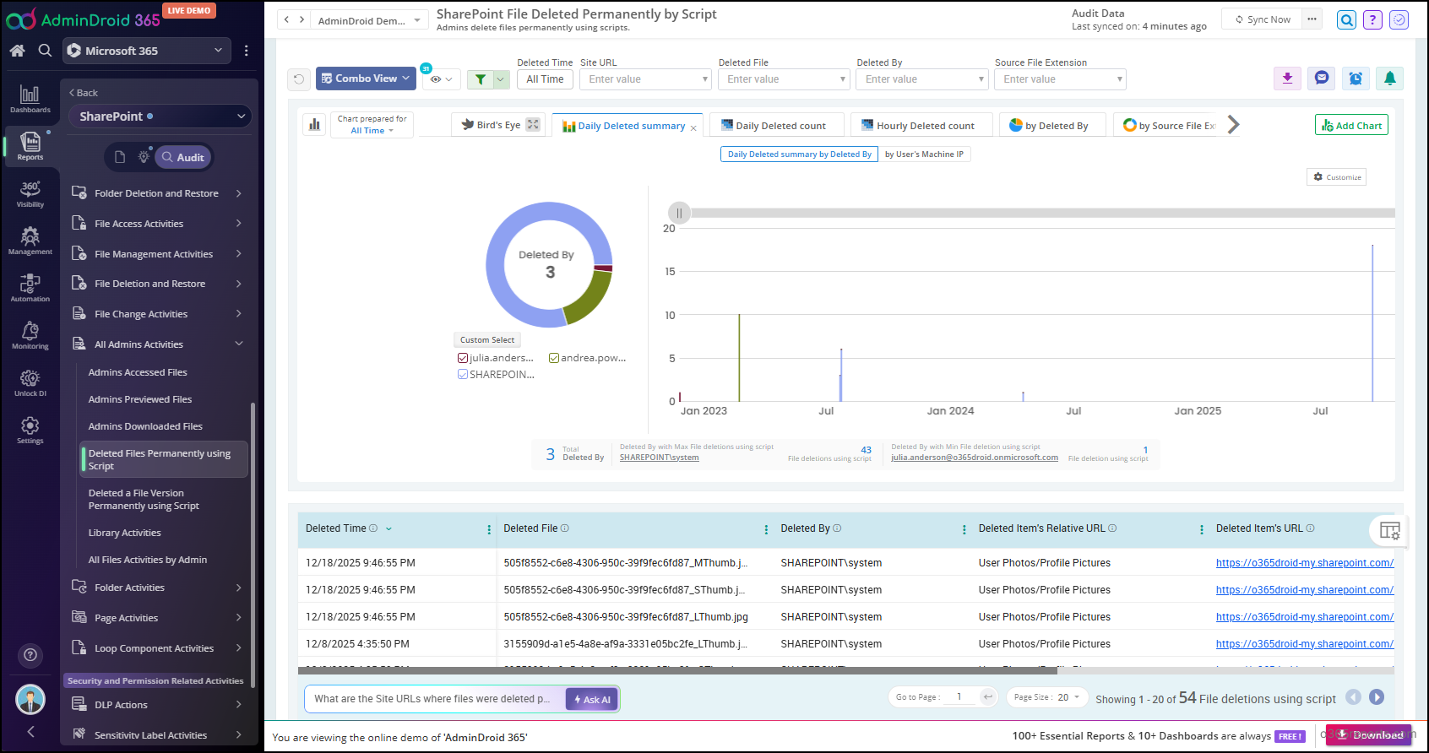Image resolution: width=1429 pixels, height=753 pixels.
Task: Open the Management sidebar section
Action: coord(30,241)
